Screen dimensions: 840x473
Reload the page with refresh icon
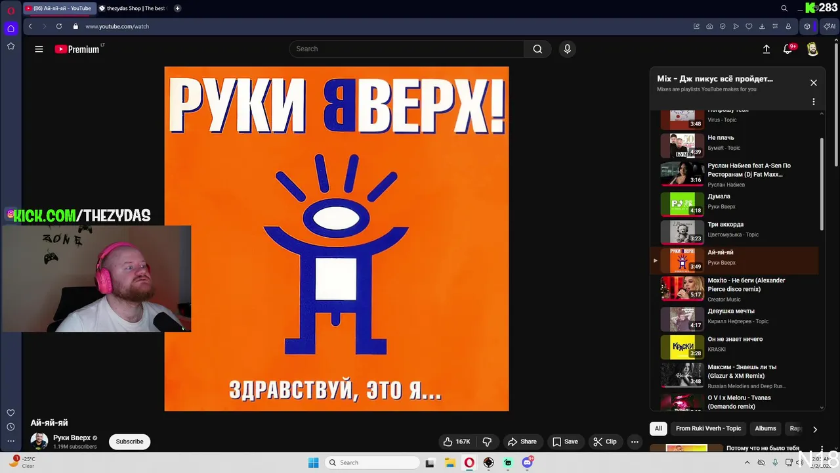59,26
